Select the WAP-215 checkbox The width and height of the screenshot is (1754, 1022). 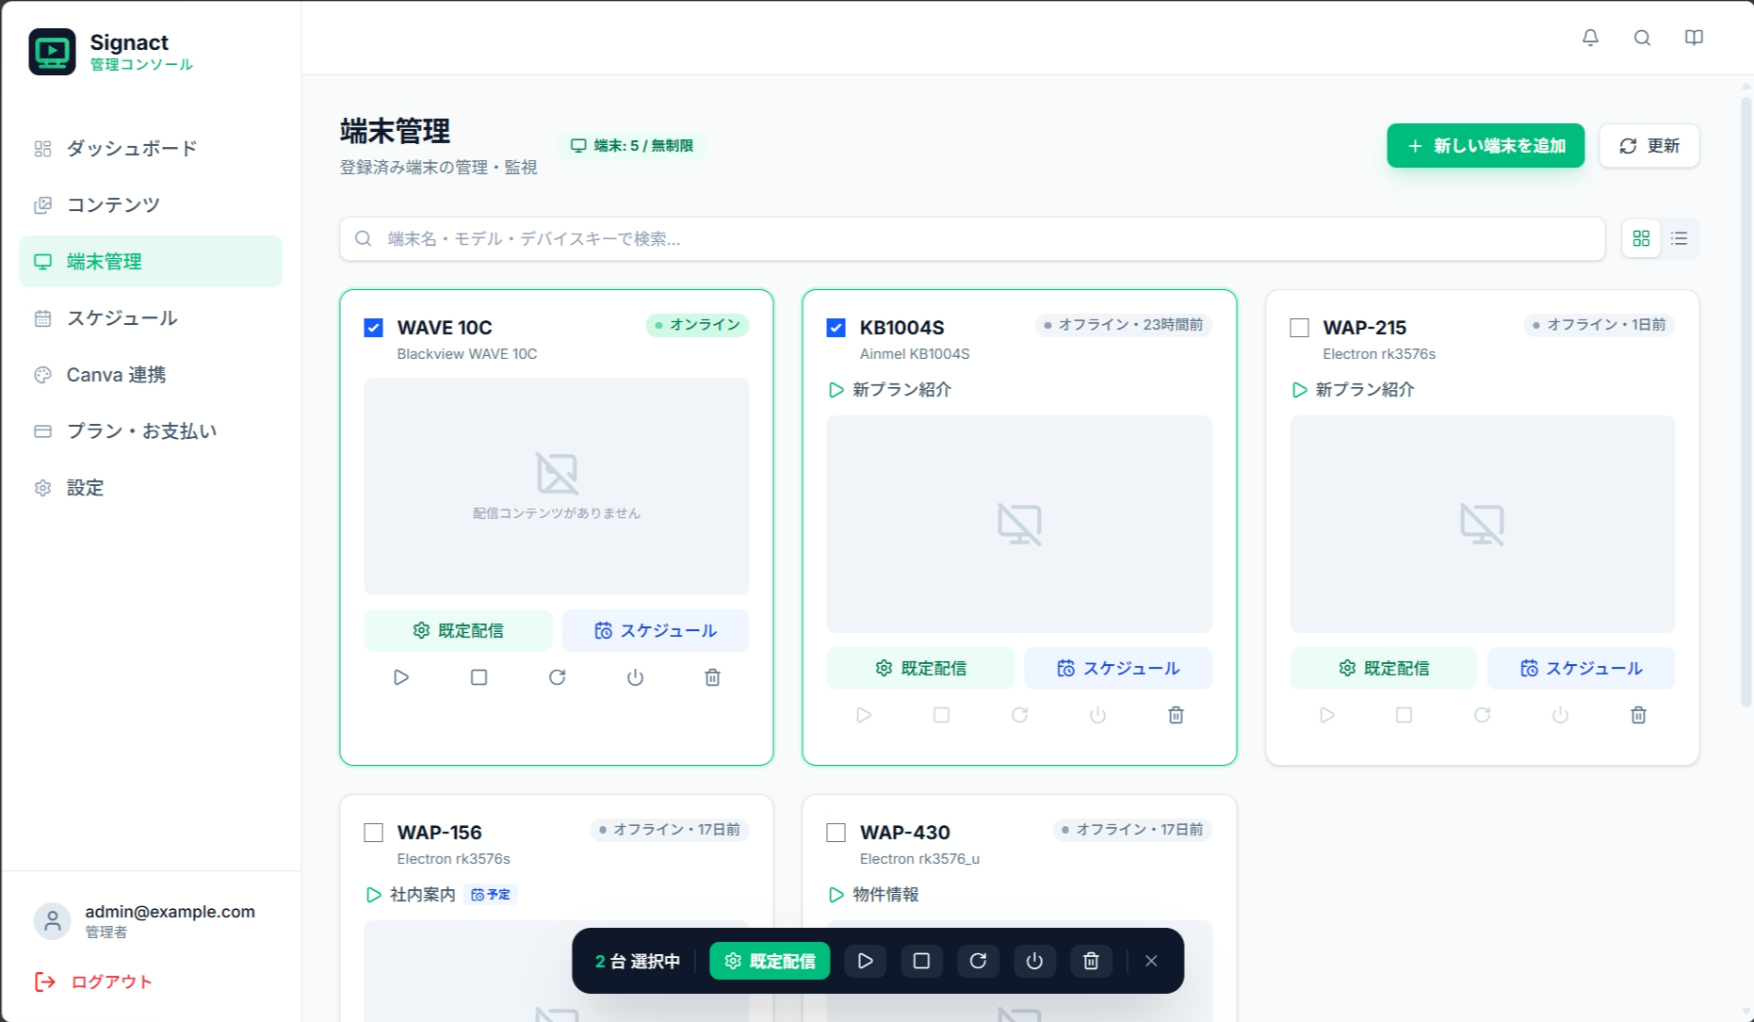(x=1299, y=328)
